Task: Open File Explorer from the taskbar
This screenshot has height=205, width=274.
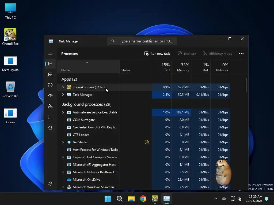Action: coord(131,199)
